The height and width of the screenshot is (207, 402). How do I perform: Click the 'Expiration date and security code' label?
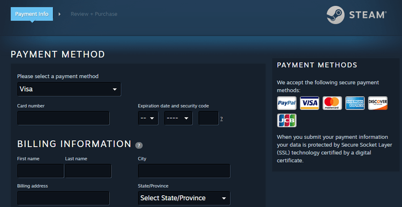(x=173, y=106)
